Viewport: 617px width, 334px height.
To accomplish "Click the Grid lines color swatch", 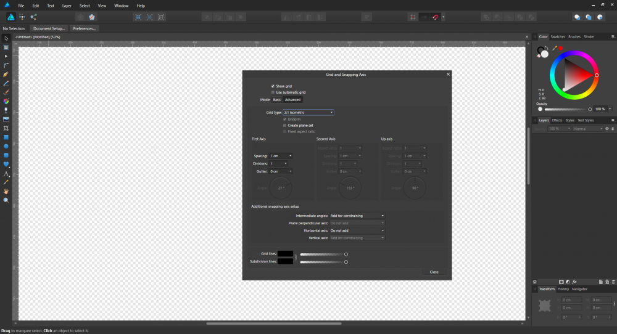I will tap(285, 254).
